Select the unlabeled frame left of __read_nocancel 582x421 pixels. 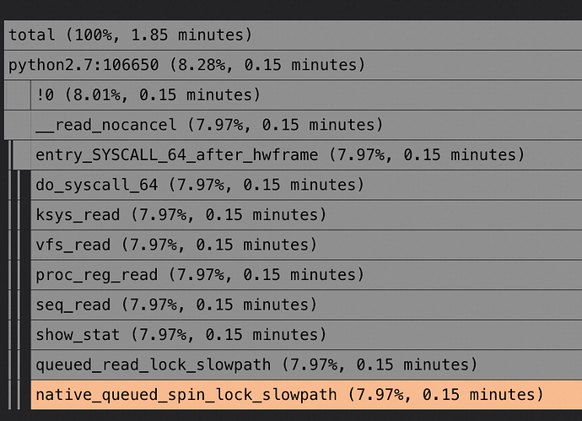17,125
